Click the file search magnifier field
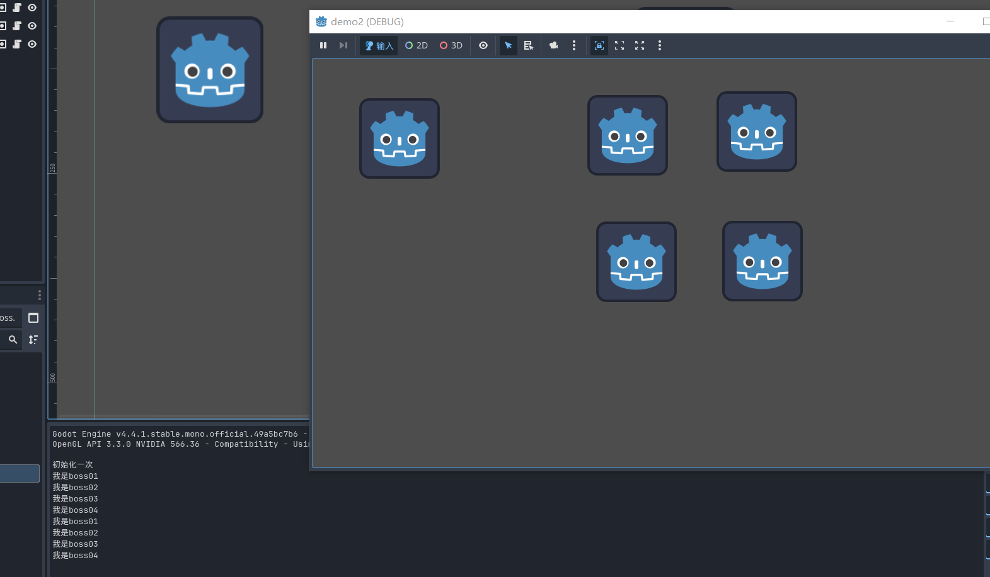This screenshot has height=577, width=990. [x=11, y=339]
